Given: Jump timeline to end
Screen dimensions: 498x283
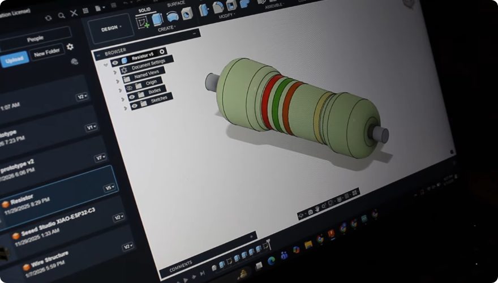Looking at the screenshot, I should tap(203, 273).
